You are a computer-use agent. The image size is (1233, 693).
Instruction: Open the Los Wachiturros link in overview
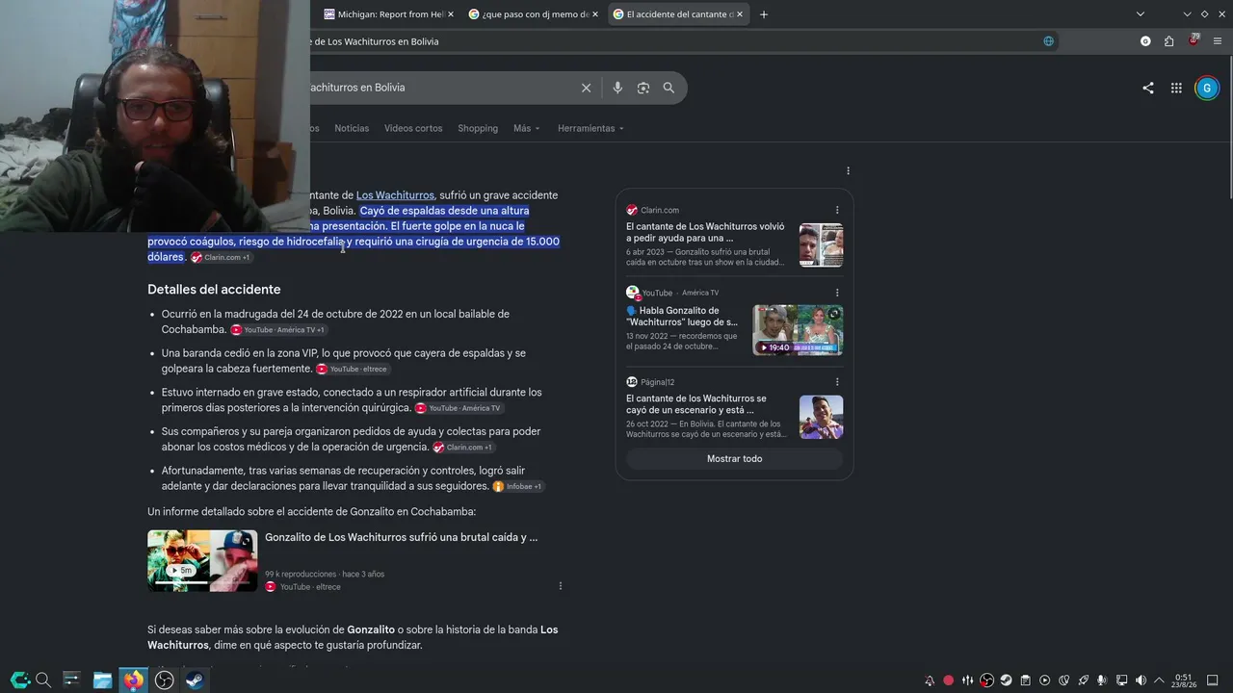[395, 195]
